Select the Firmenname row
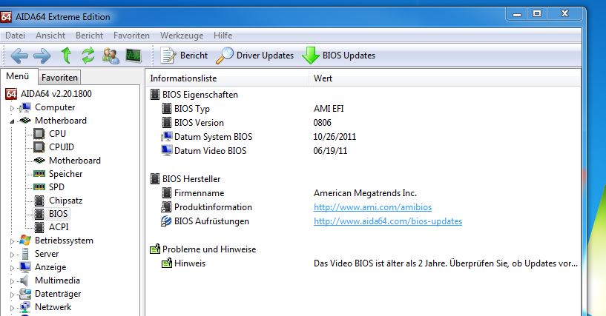The height and width of the screenshot is (316, 606). pos(363,193)
